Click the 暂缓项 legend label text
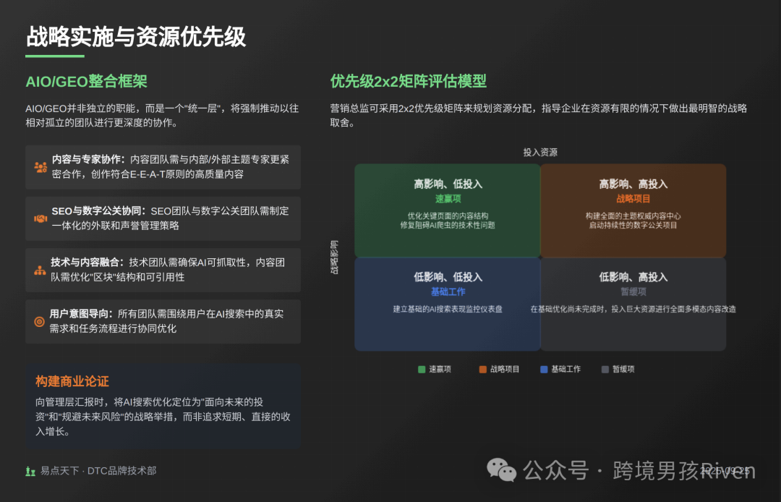Screen dimensions: 781x502 623,369
